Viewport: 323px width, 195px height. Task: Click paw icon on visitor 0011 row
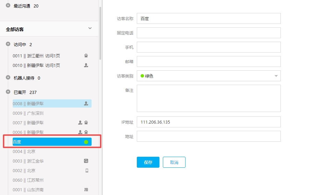86,56
